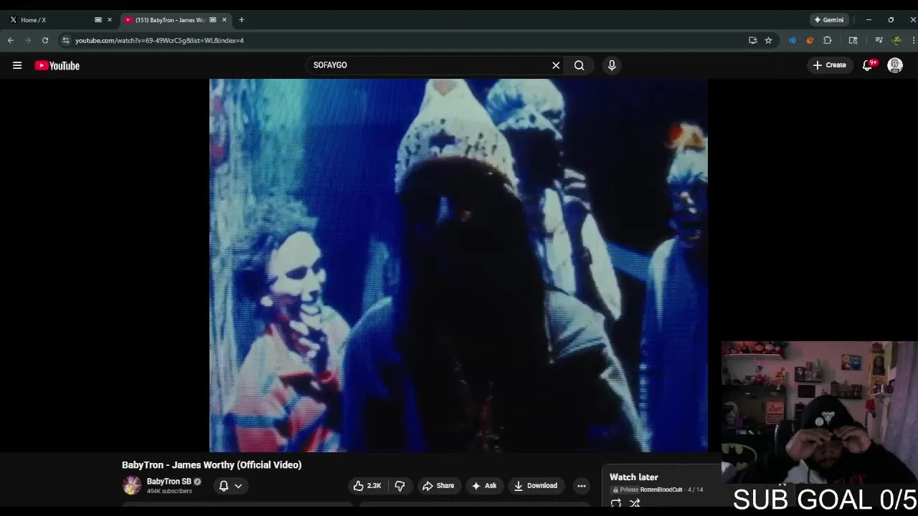Close the BabyTron YouTube tab

[224, 20]
